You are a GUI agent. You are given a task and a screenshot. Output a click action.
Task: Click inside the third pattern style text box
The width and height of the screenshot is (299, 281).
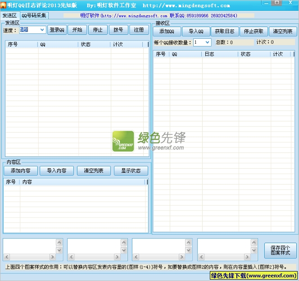click(x=159, y=246)
